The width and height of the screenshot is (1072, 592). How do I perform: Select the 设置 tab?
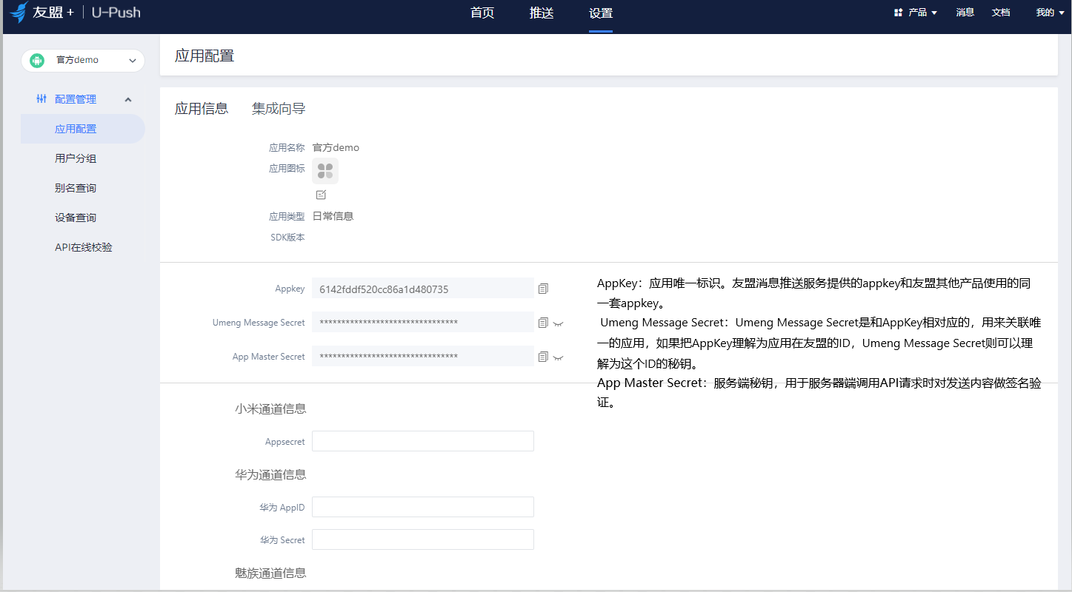[x=601, y=13]
